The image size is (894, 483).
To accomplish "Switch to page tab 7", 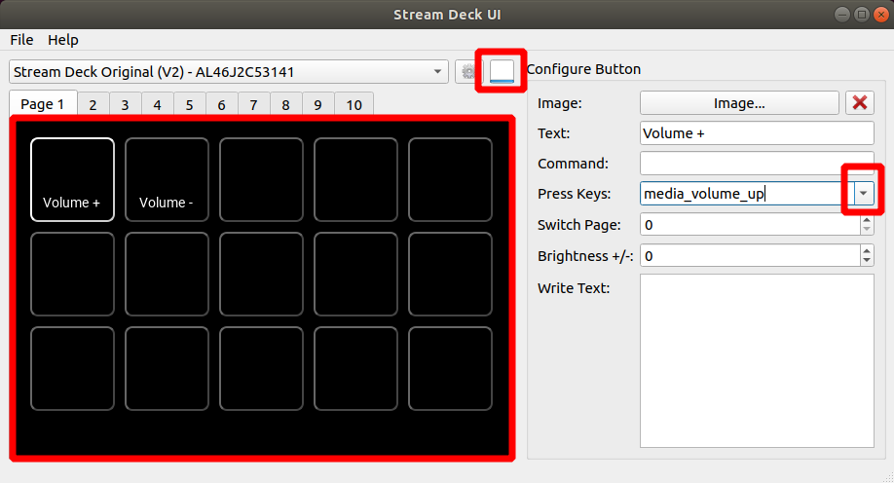I will [x=254, y=105].
